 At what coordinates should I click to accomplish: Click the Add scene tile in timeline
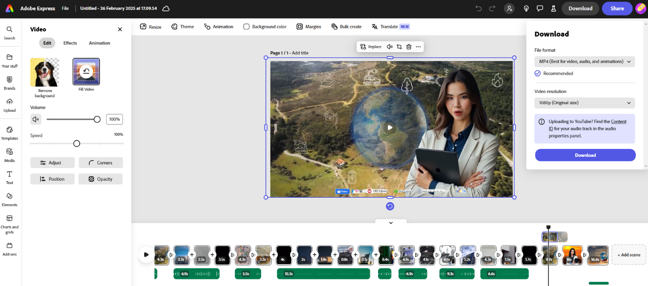[x=629, y=255]
